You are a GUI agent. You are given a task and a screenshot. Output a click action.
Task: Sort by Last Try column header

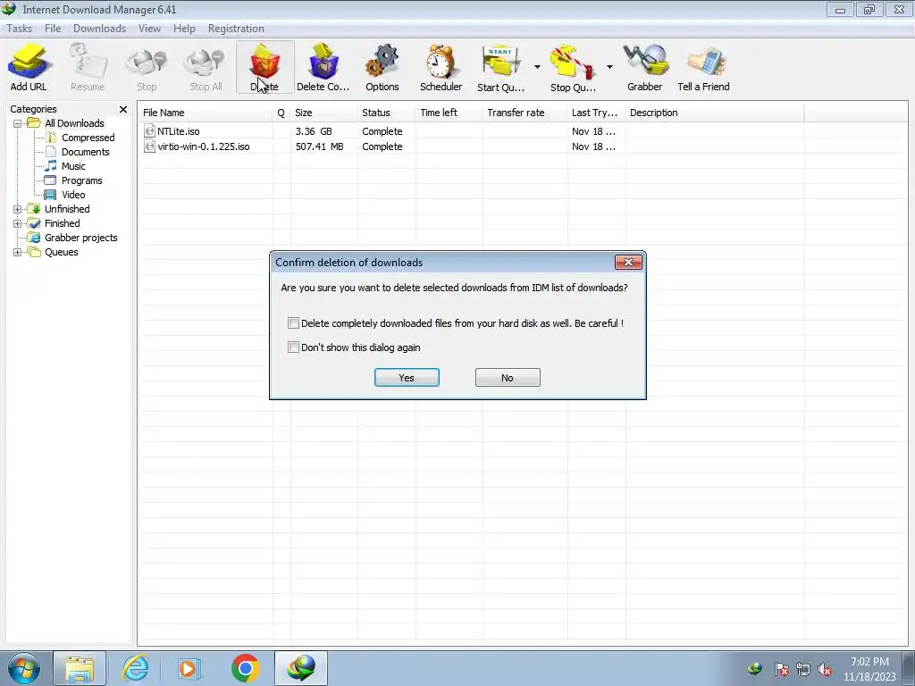pos(596,113)
